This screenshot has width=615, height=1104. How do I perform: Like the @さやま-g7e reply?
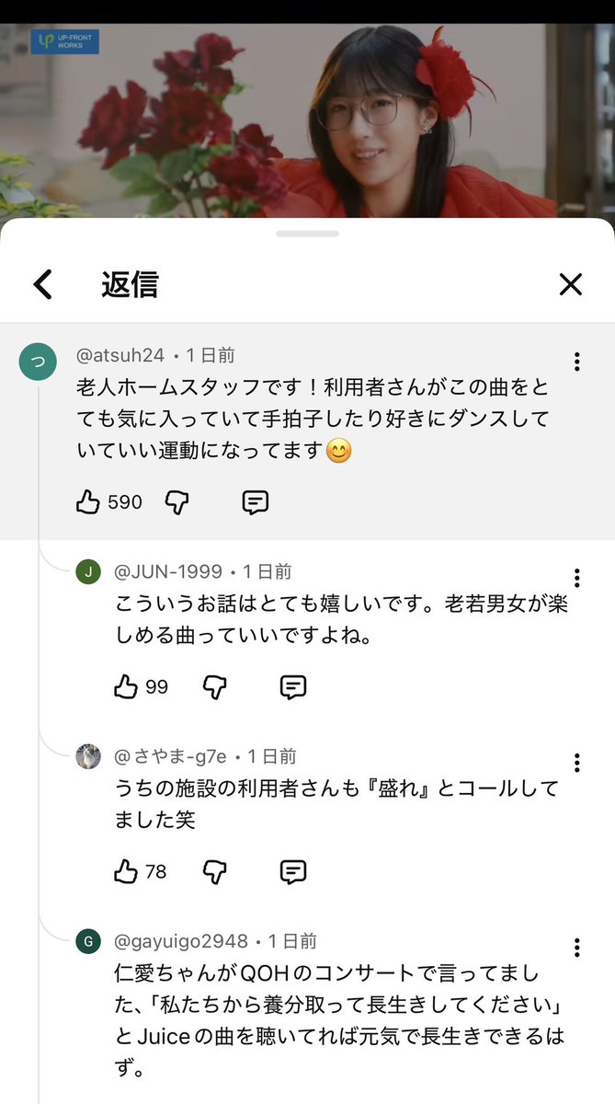coord(126,871)
